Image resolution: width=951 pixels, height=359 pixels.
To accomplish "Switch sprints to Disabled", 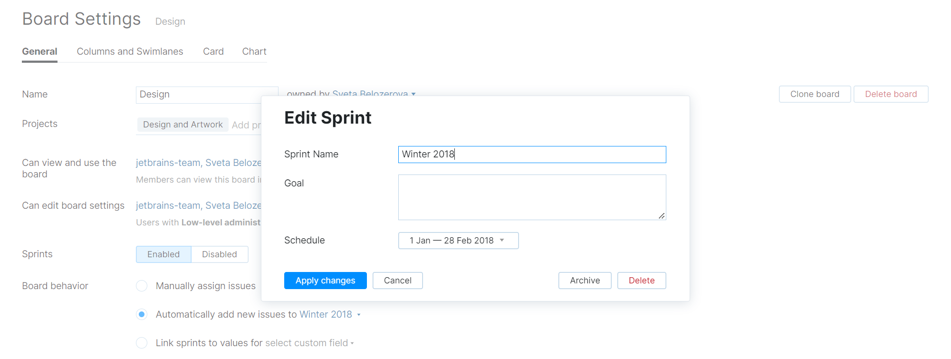I will tap(219, 254).
